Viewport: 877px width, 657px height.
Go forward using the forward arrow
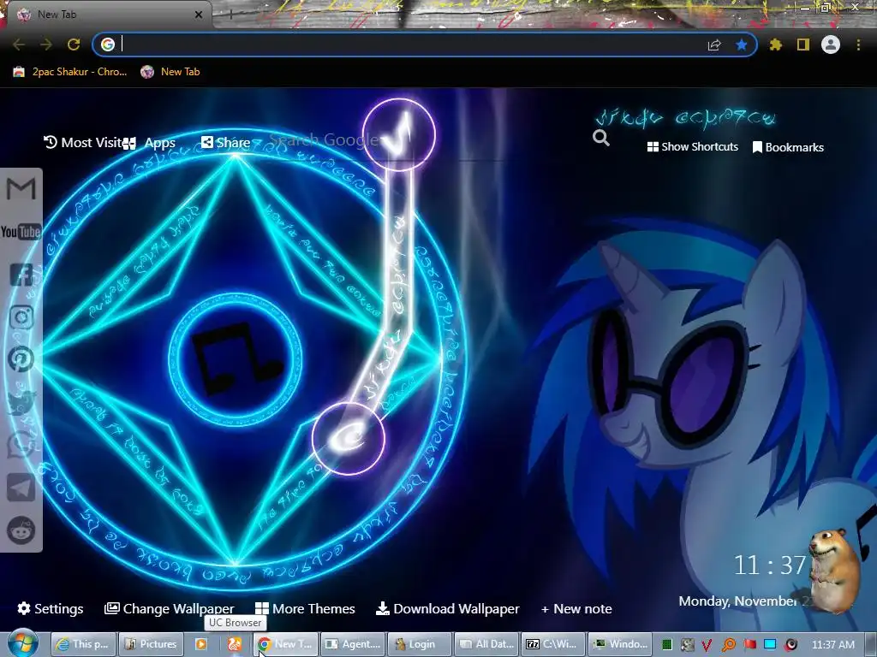pyautogui.click(x=46, y=44)
